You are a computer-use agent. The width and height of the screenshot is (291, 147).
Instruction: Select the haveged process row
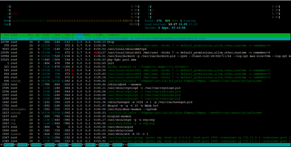pos(145,102)
